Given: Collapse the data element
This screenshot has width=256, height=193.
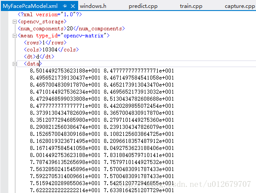Looking at the screenshot, I should tap(14, 64).
